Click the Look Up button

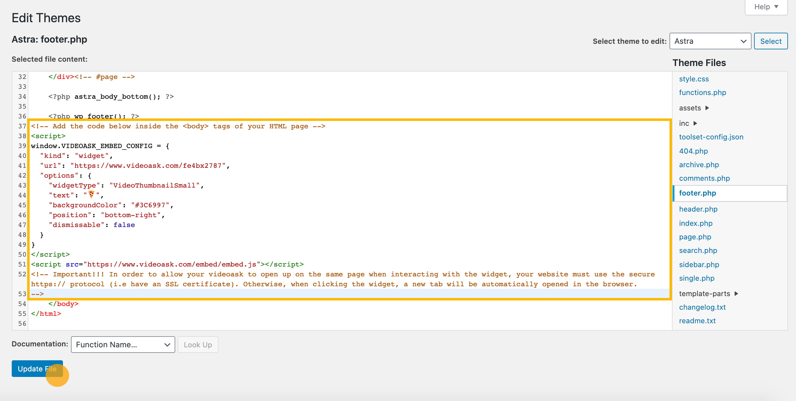[198, 345]
